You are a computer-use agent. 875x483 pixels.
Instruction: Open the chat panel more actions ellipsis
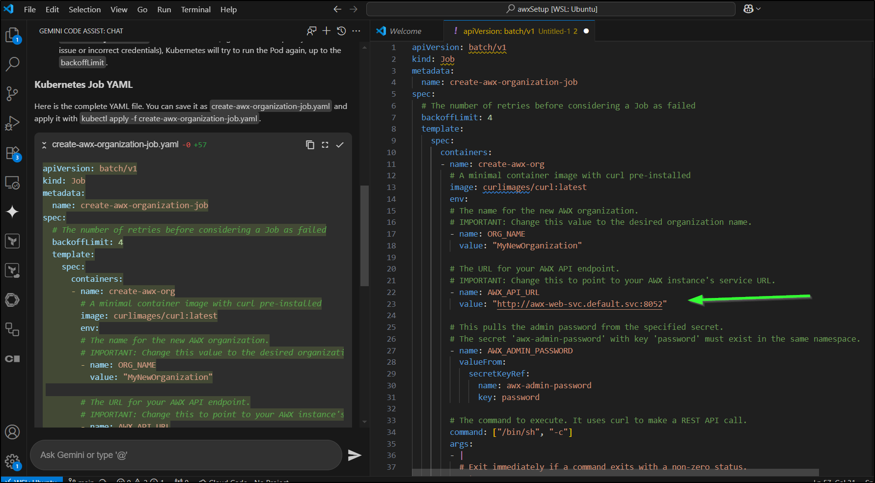[356, 31]
